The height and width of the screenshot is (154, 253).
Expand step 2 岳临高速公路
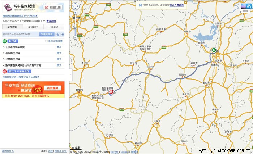click(59, 53)
